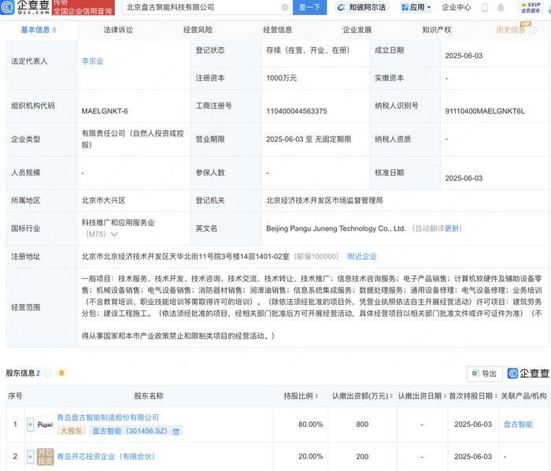Click the info icon beside 历史信息
The height and width of the screenshot is (471, 551).
(x=534, y=30)
